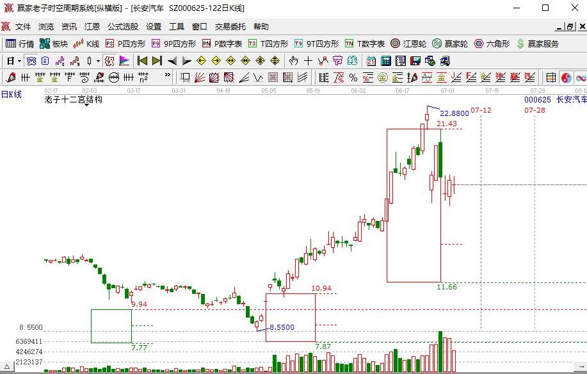Jump to the first bar icon
Screen dimensions: 587x374
click(x=142, y=61)
